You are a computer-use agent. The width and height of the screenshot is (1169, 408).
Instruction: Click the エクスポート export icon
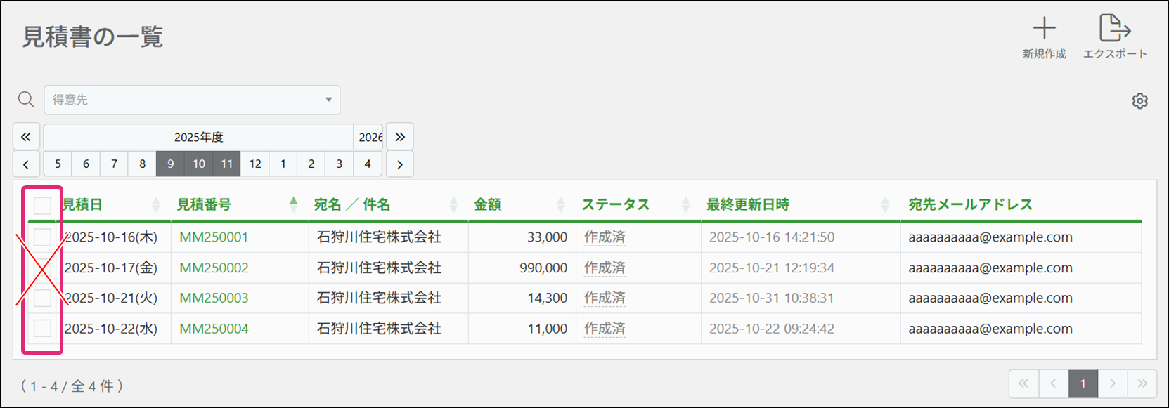click(1114, 29)
